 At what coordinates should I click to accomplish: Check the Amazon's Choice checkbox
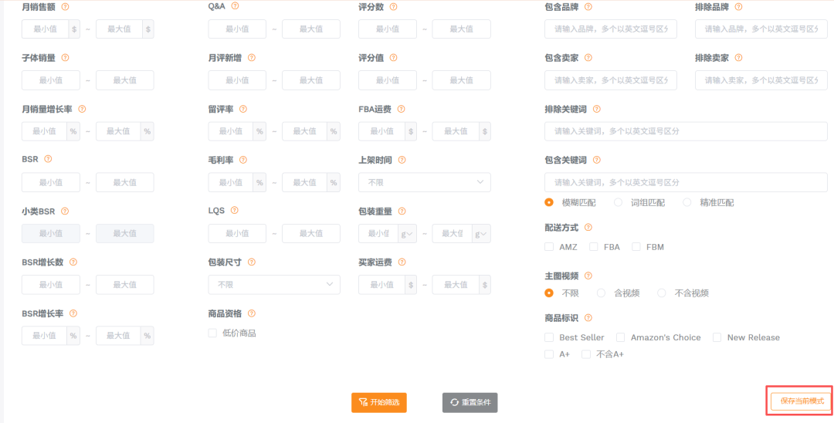click(x=621, y=337)
